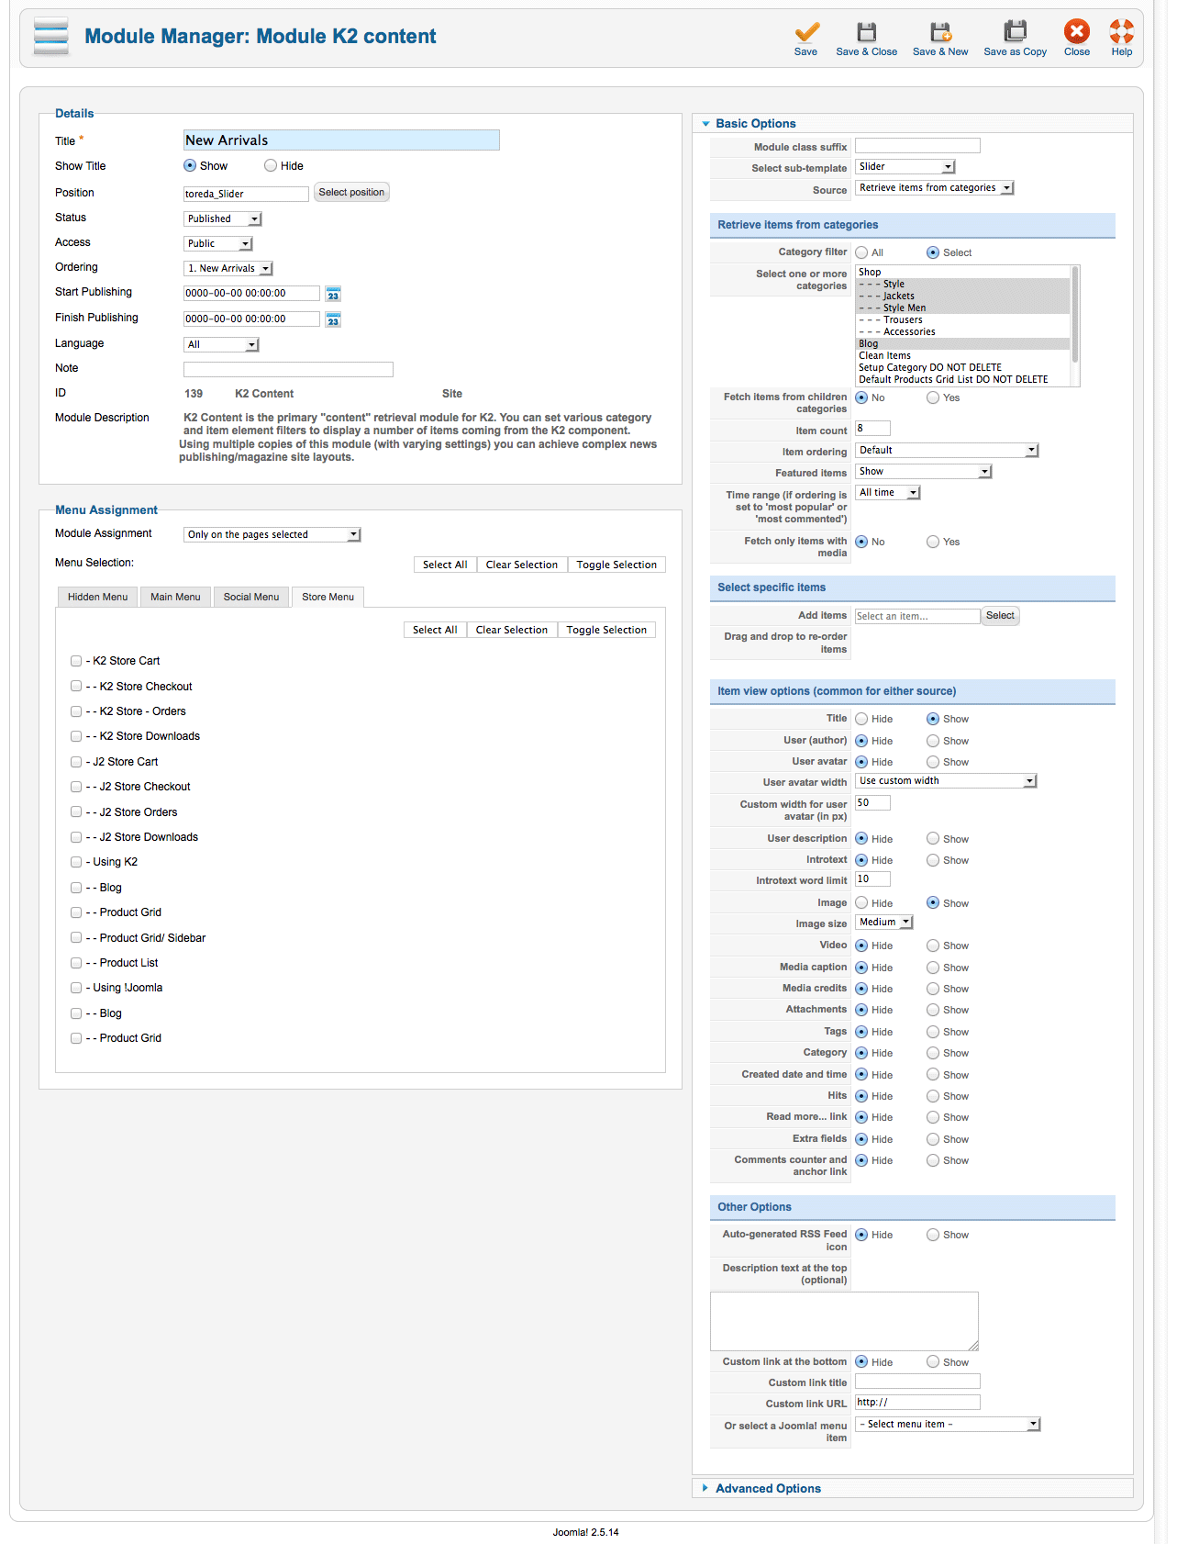Switch to the Main Menu tab
The width and height of the screenshot is (1177, 1544).
pos(175,598)
